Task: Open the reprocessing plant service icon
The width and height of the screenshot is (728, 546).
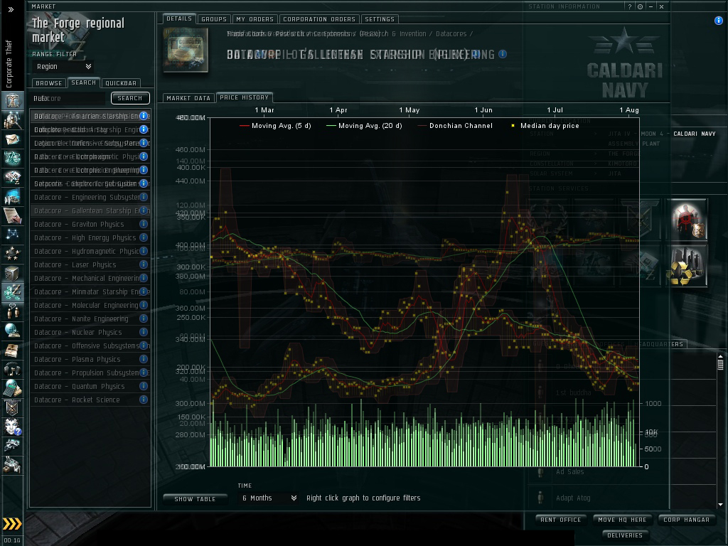Action: pyautogui.click(x=688, y=267)
